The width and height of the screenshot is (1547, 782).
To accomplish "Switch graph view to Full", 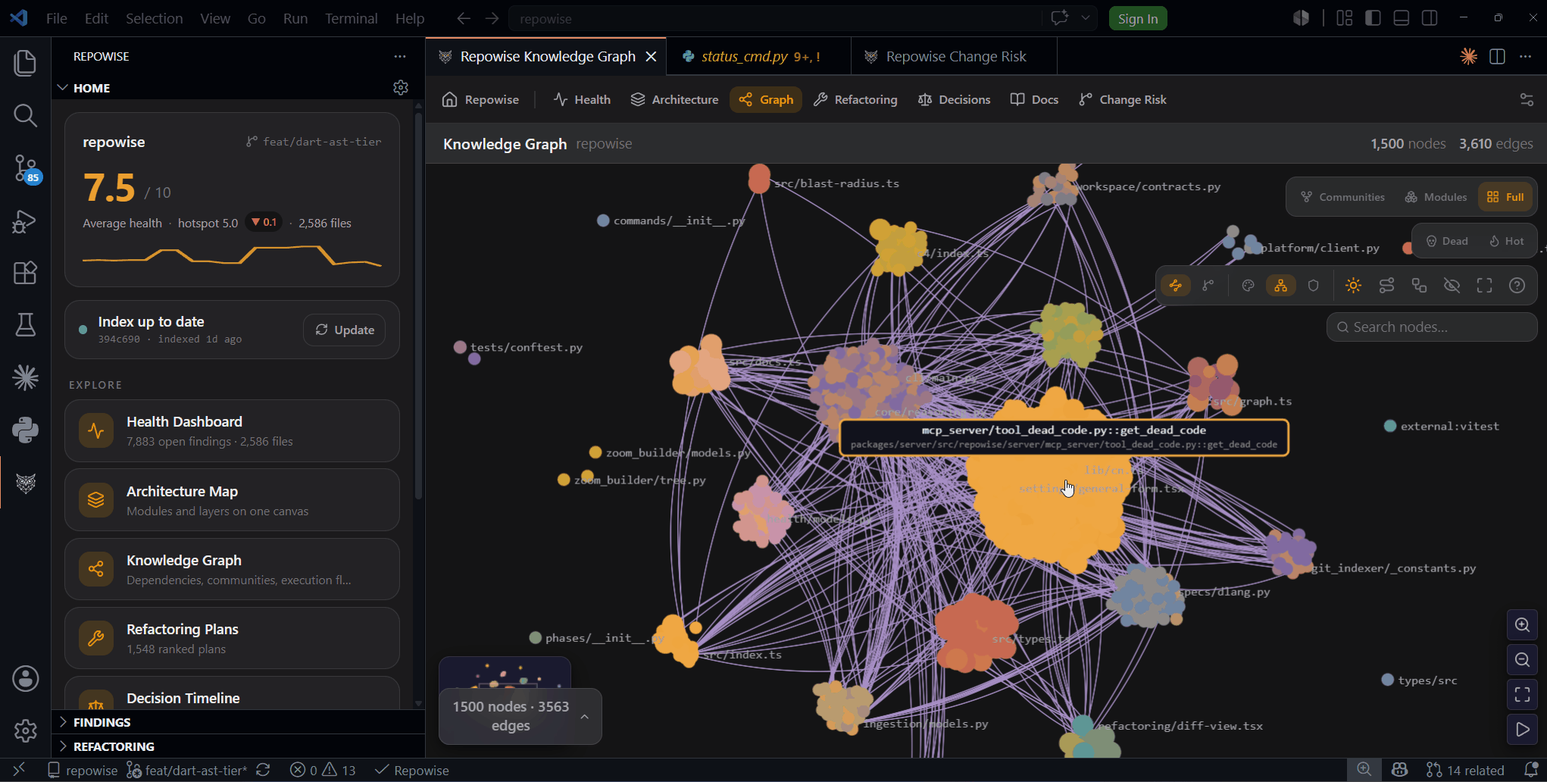I will [1505, 197].
